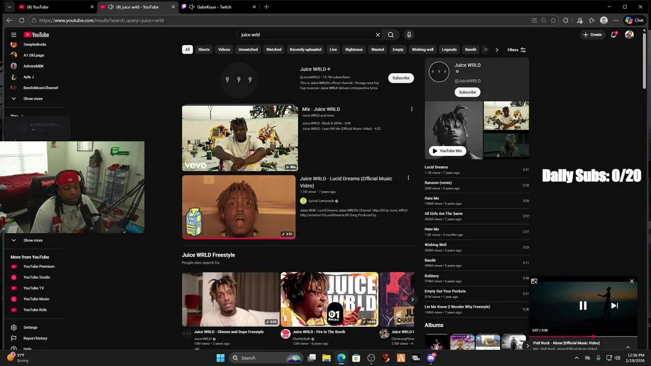Open YouTube Premium link in sidebar
Image resolution: width=651 pixels, height=366 pixels.
click(39, 266)
